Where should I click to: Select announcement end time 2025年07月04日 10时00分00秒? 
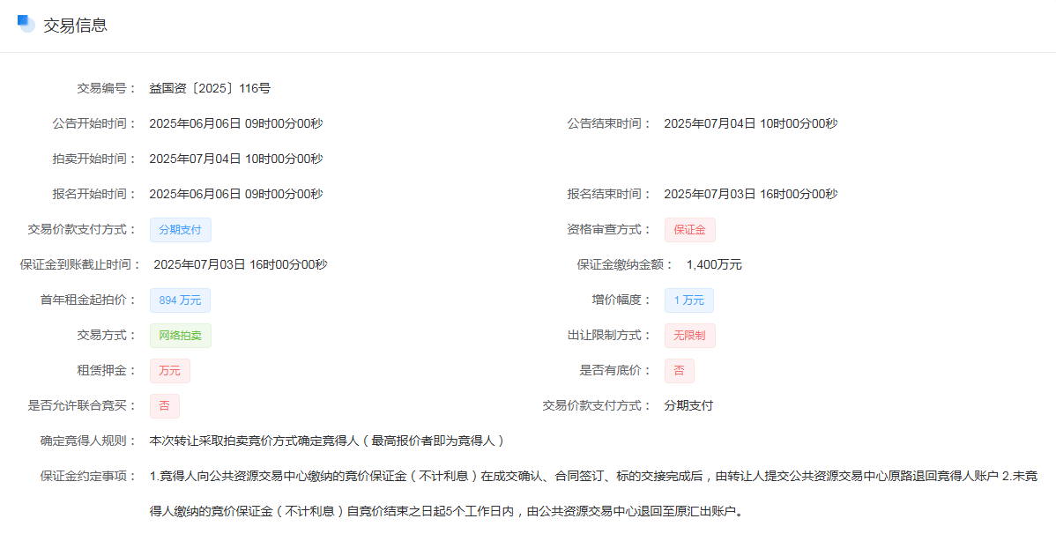point(751,124)
